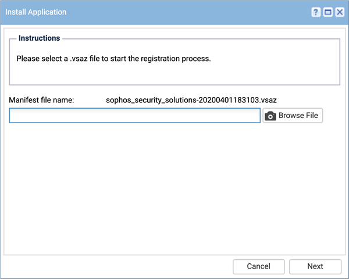Viewport: 349px width, 279px height.
Task: Click the date stamp 20200401183103 in the file name
Action: [x=229, y=100]
